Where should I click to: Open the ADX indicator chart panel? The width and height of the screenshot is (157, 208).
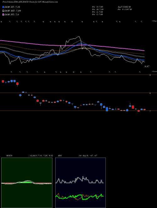80,183
